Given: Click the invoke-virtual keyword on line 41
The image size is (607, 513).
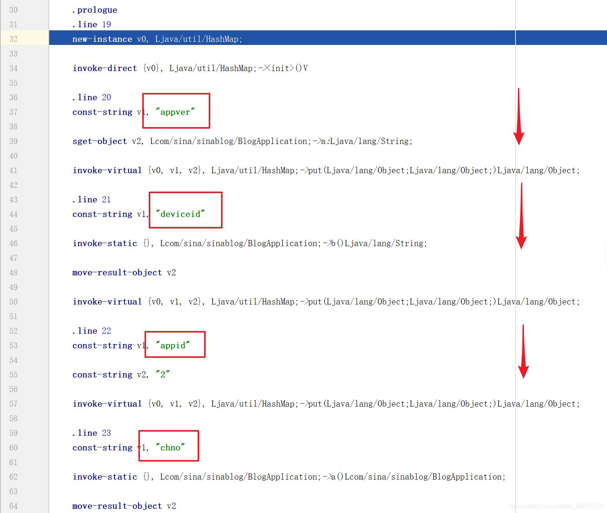Looking at the screenshot, I should 107,170.
